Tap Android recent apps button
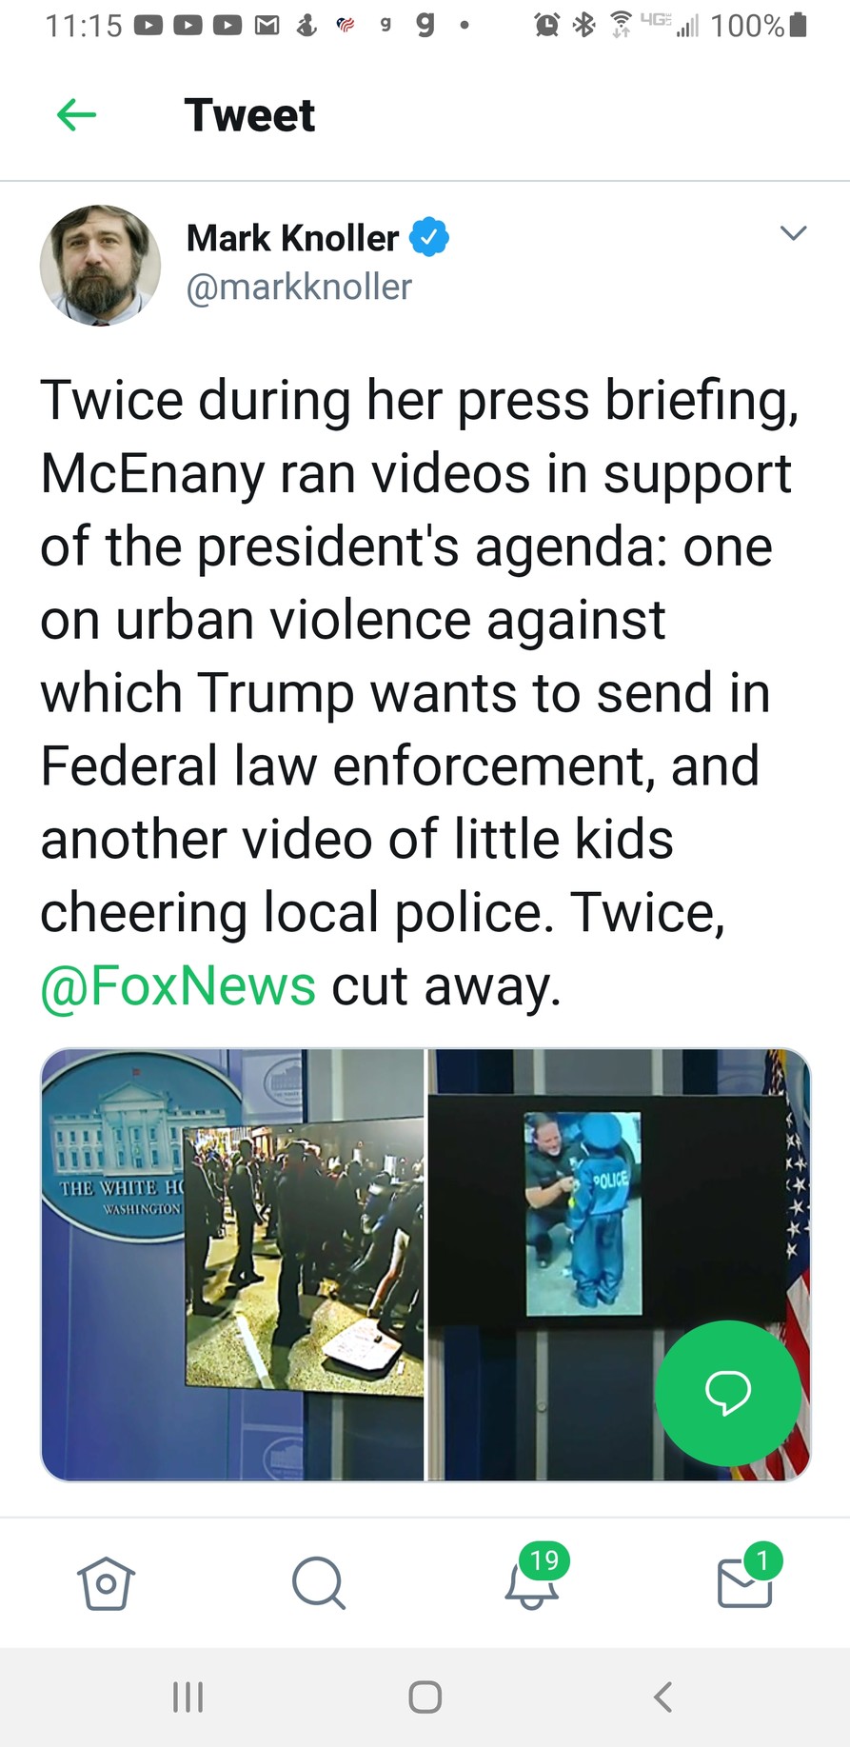This screenshot has width=850, height=1747. [x=188, y=1697]
